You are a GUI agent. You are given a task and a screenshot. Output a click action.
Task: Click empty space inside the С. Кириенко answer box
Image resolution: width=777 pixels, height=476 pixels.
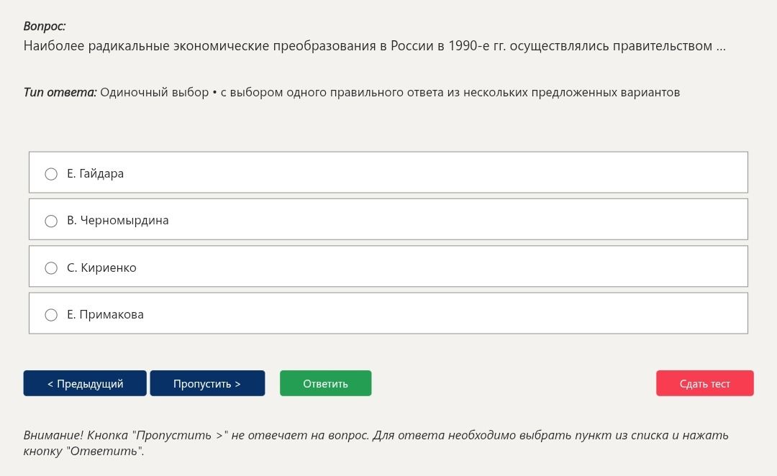tap(446, 267)
